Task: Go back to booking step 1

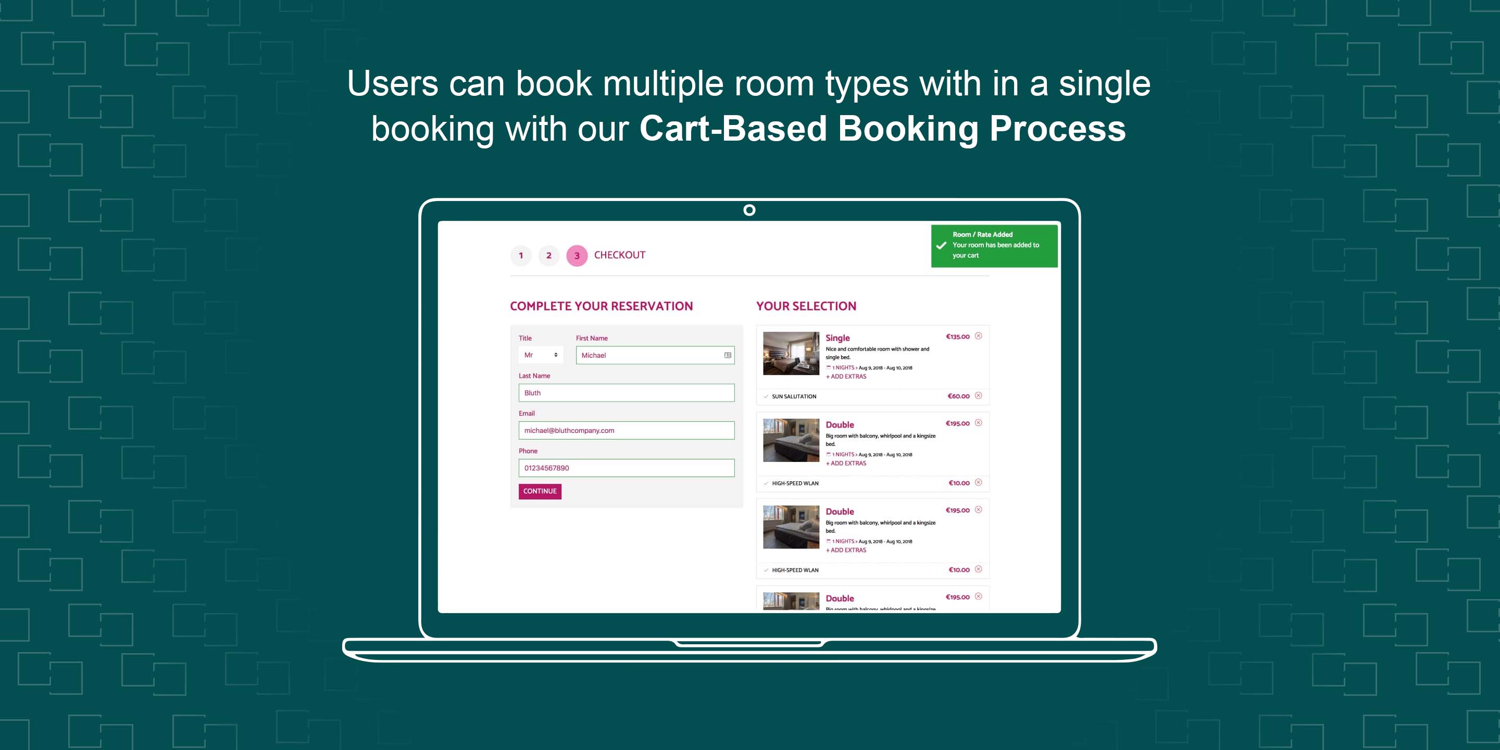Action: pyautogui.click(x=521, y=255)
